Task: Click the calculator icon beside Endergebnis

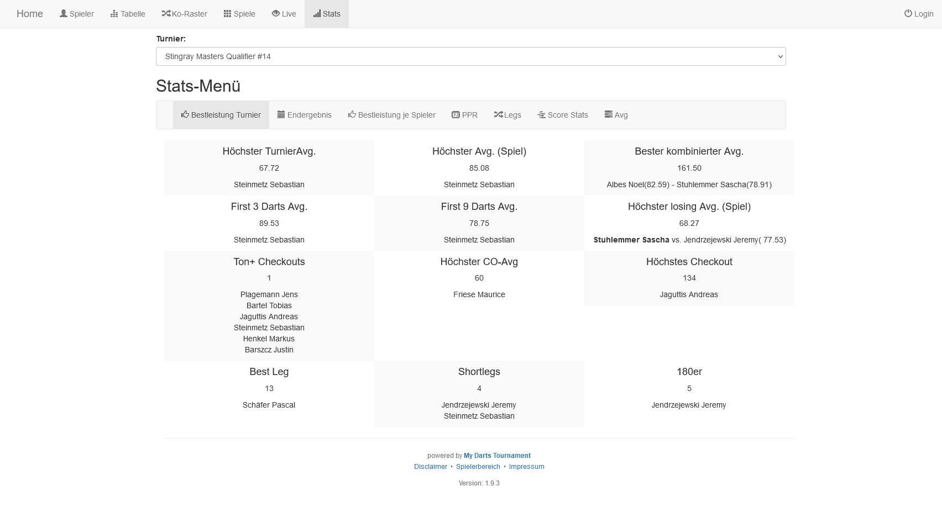Action: tap(281, 114)
